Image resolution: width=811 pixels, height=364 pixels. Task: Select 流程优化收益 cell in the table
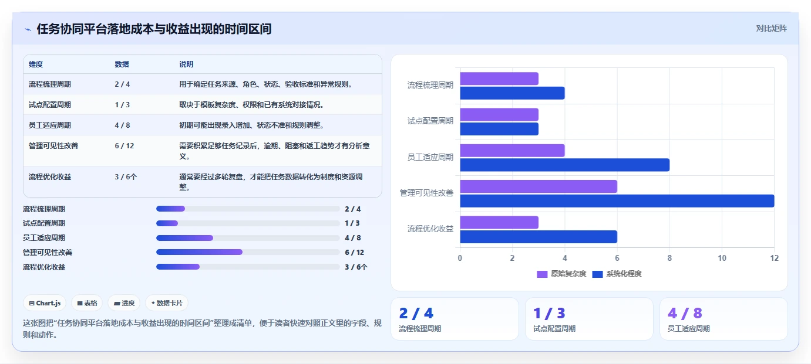(50, 177)
